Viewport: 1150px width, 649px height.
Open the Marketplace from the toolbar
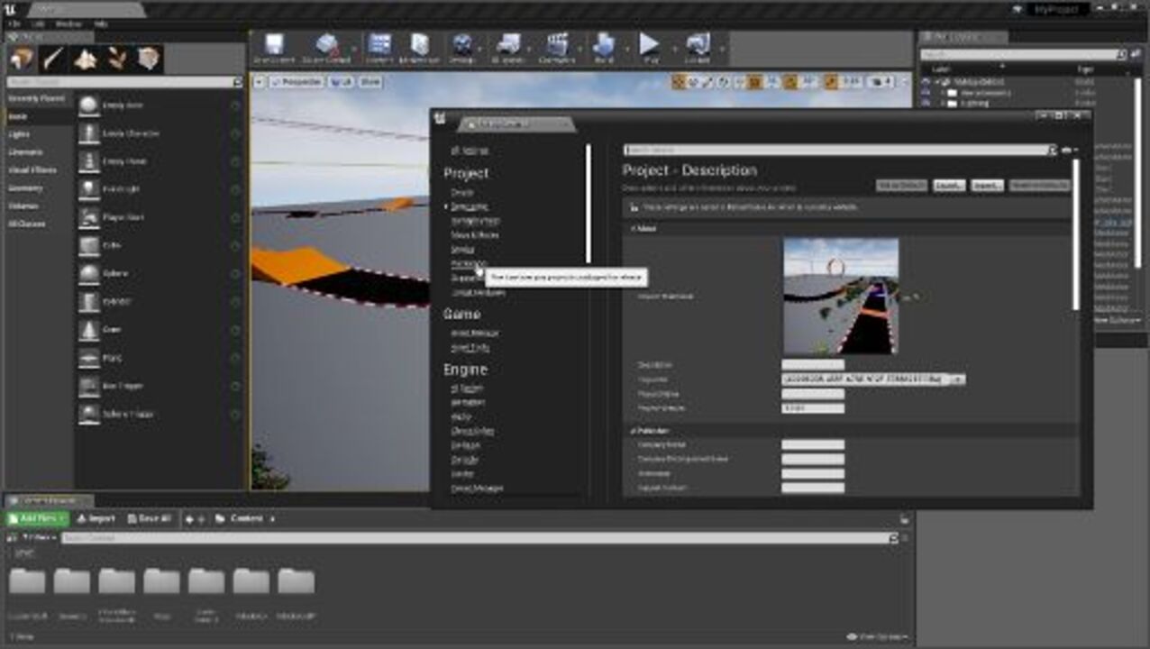[x=420, y=48]
